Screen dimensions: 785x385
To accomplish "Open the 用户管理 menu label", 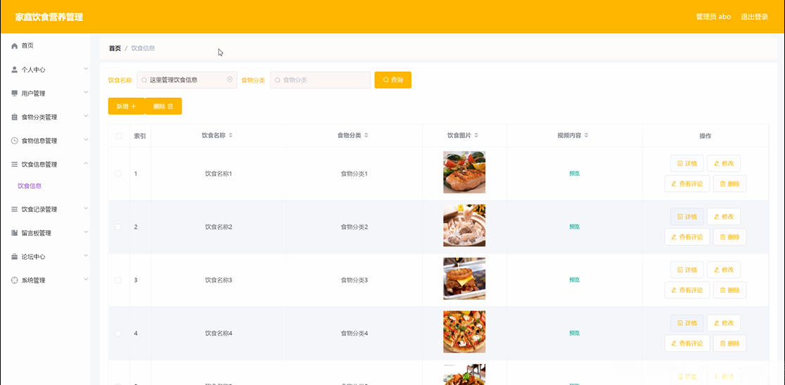I will 33,94.
